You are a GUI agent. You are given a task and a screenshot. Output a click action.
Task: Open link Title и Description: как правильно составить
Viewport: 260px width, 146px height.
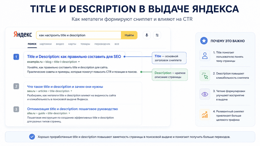[74, 56]
